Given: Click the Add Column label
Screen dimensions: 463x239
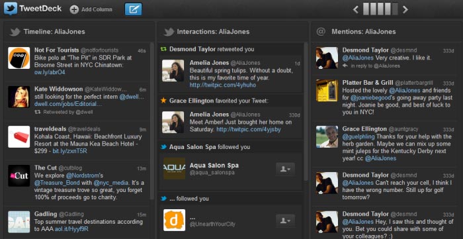Looking at the screenshot, I should 97,9.
